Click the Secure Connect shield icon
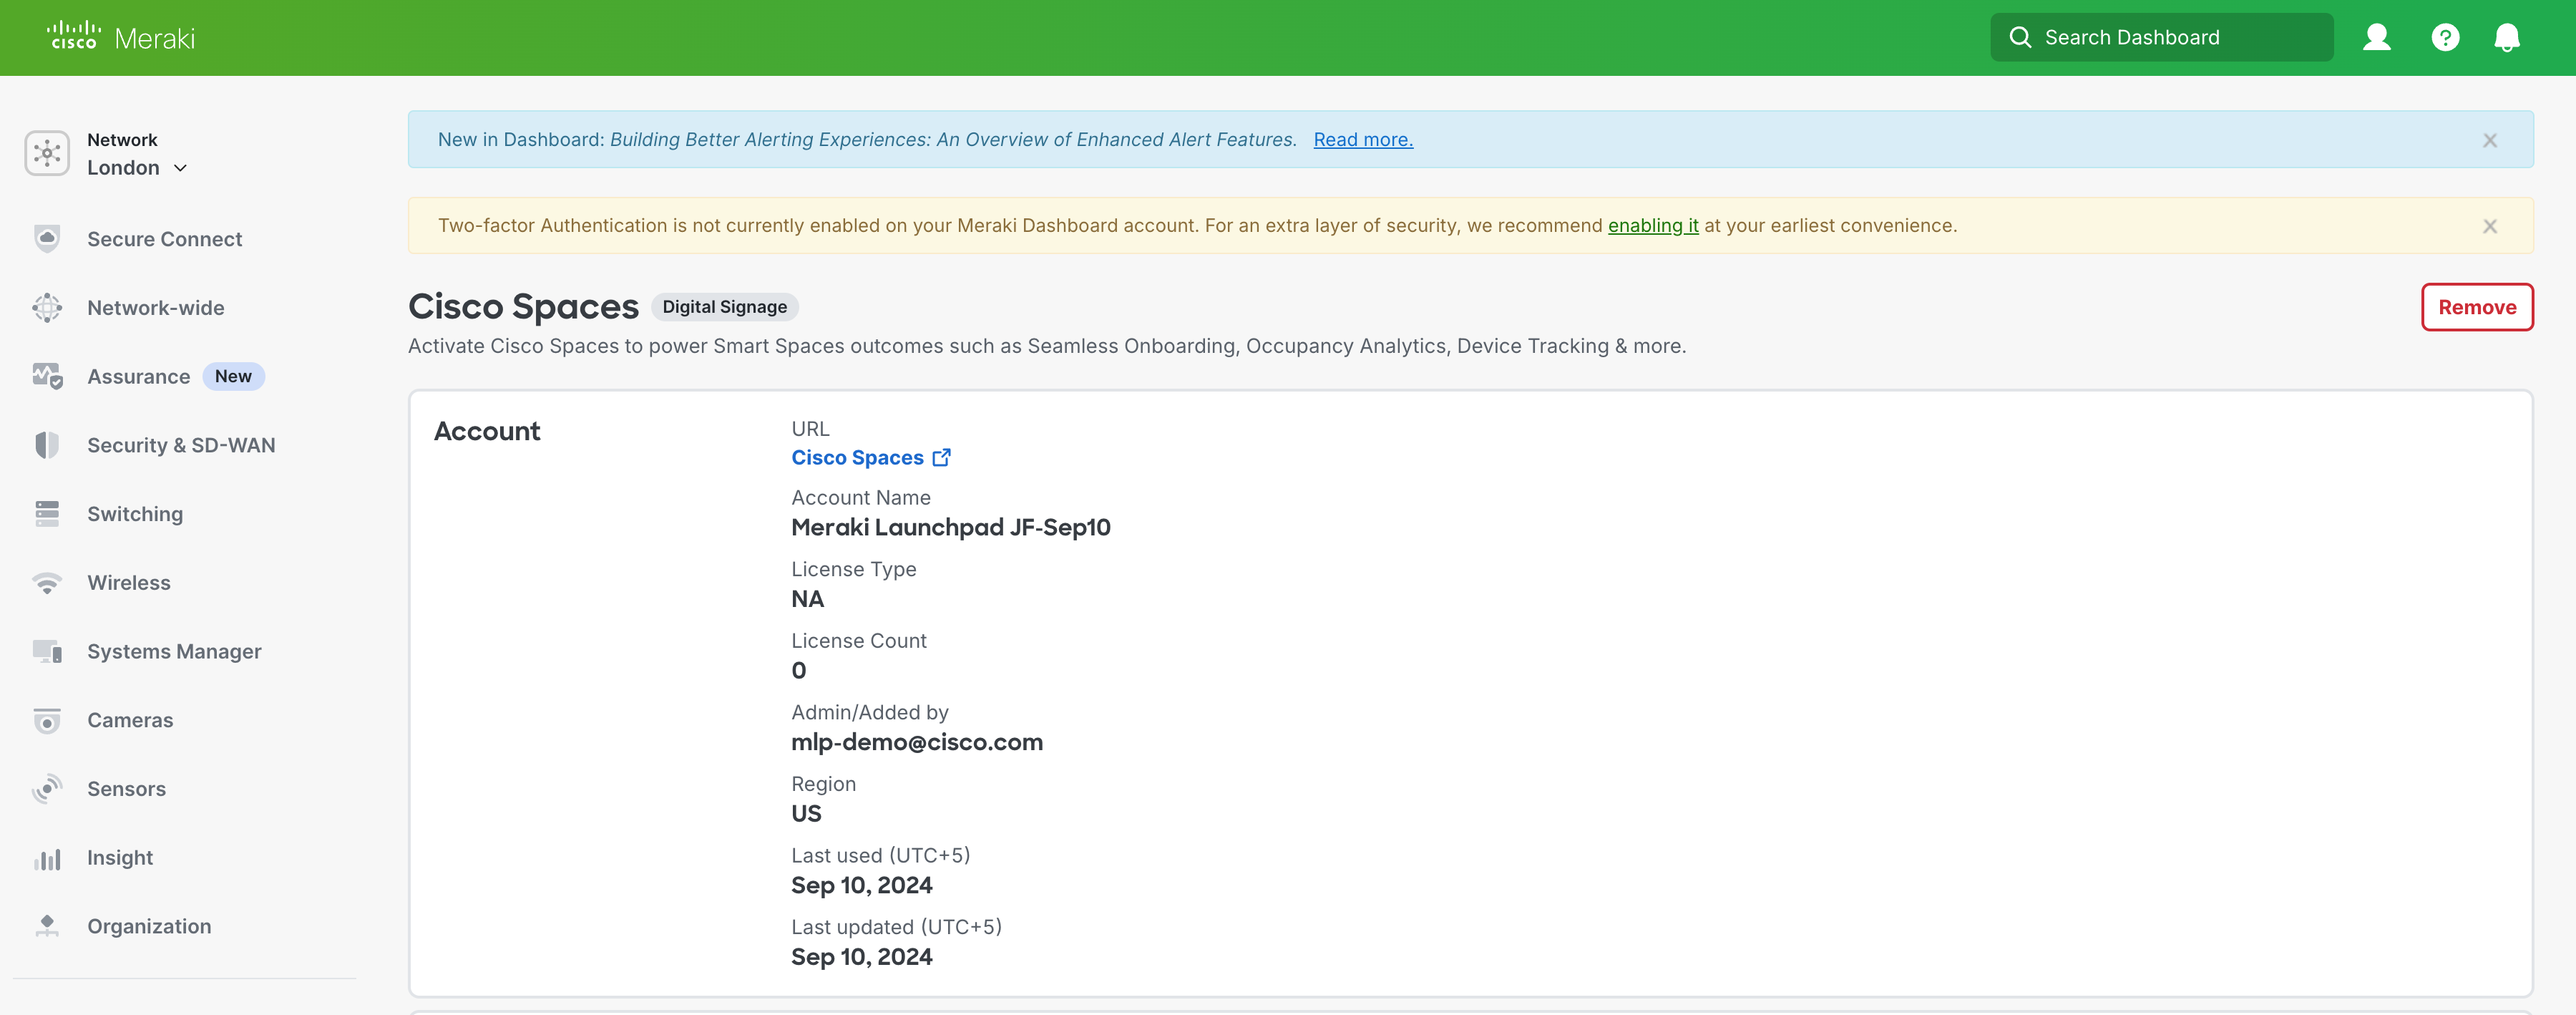Viewport: 2576px width, 1015px height. pyautogui.click(x=47, y=238)
